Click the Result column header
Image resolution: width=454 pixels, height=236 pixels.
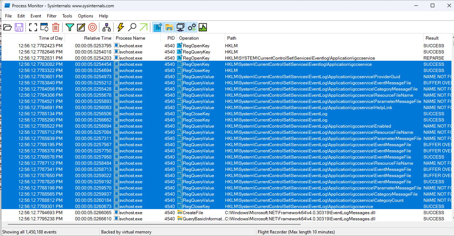click(437, 38)
